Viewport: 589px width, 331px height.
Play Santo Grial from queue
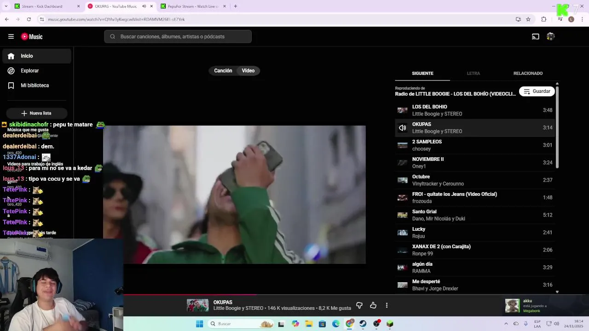coord(475,215)
